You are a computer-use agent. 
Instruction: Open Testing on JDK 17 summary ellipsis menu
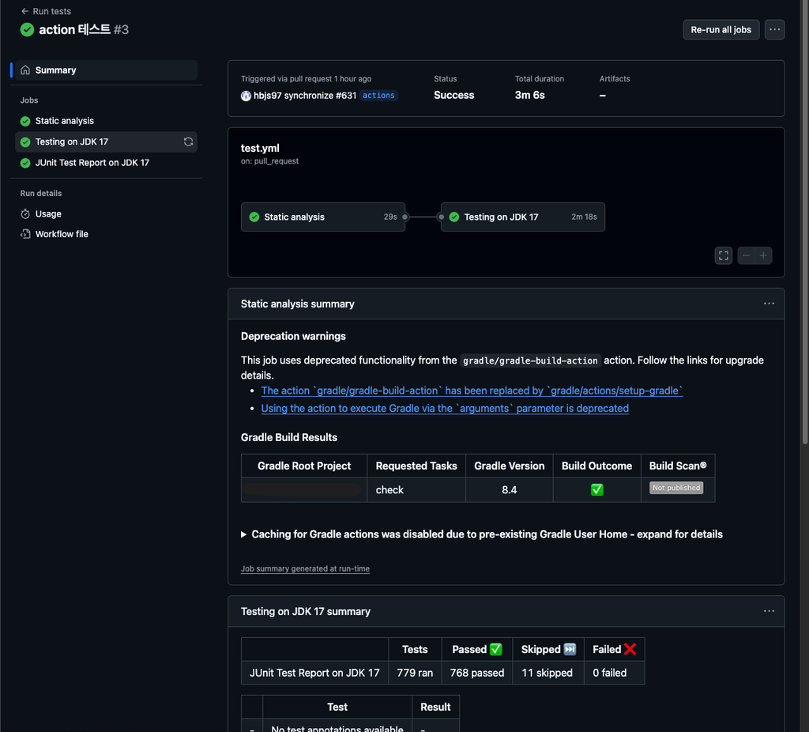769,611
